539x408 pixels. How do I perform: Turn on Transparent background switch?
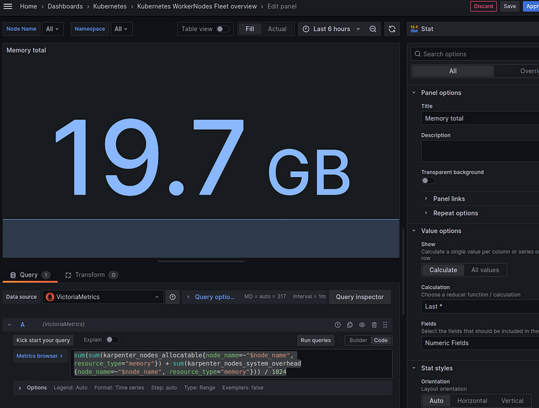pos(428,180)
